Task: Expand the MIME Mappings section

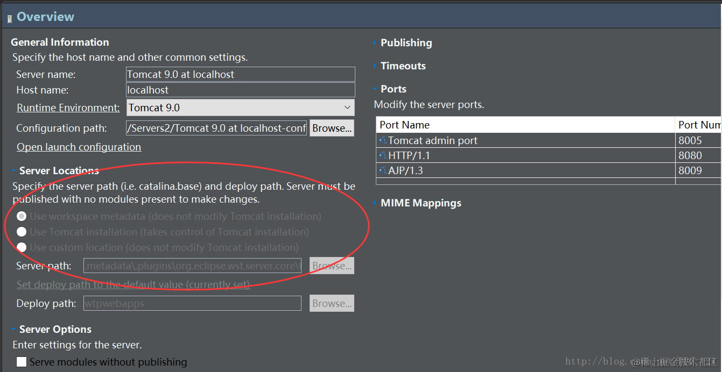Action: pyautogui.click(x=375, y=203)
